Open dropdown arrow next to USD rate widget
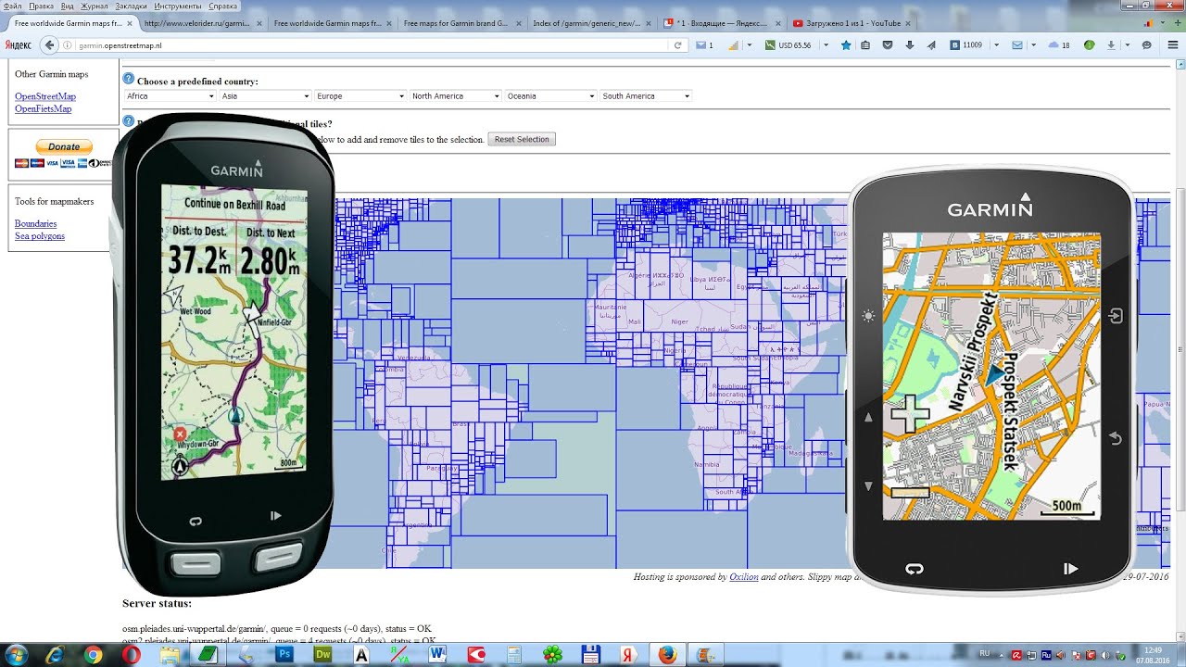 [826, 44]
